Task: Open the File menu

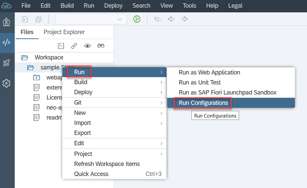Action: coord(26,6)
